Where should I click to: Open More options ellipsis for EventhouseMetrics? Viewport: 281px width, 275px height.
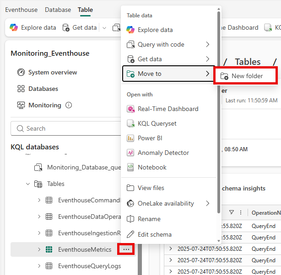point(126,249)
